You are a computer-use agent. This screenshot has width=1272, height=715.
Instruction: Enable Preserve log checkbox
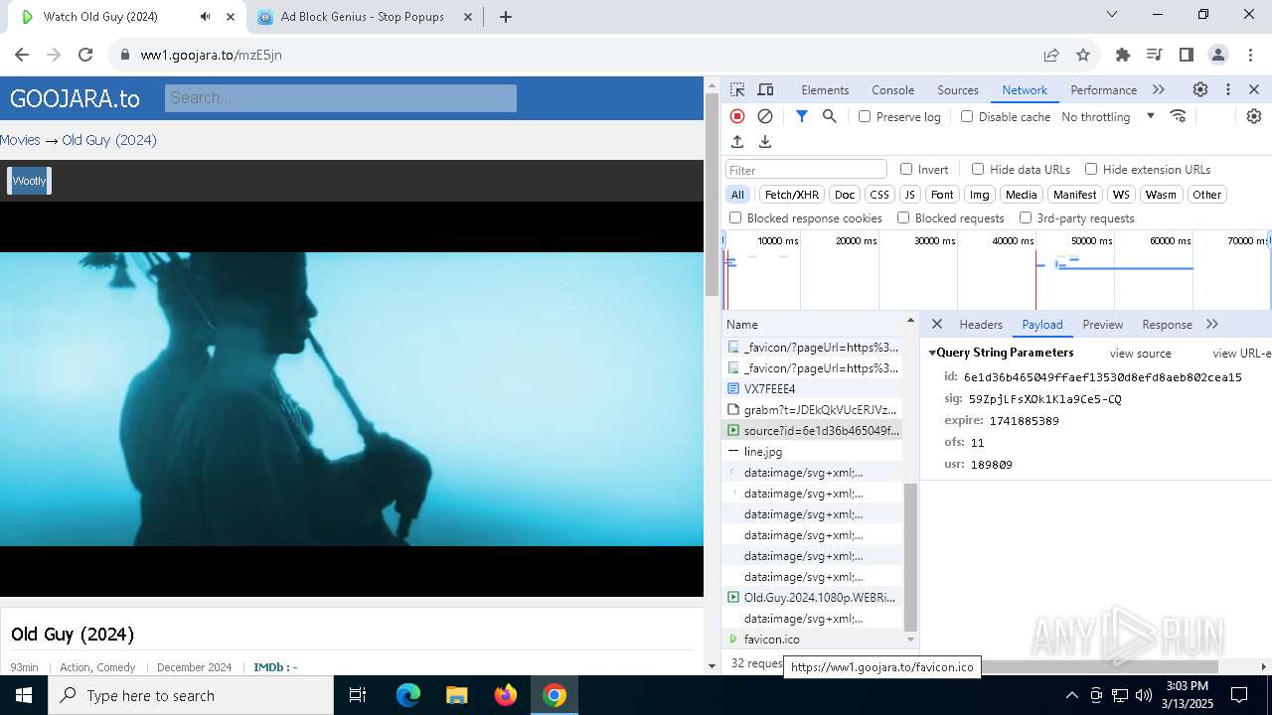[x=865, y=116]
